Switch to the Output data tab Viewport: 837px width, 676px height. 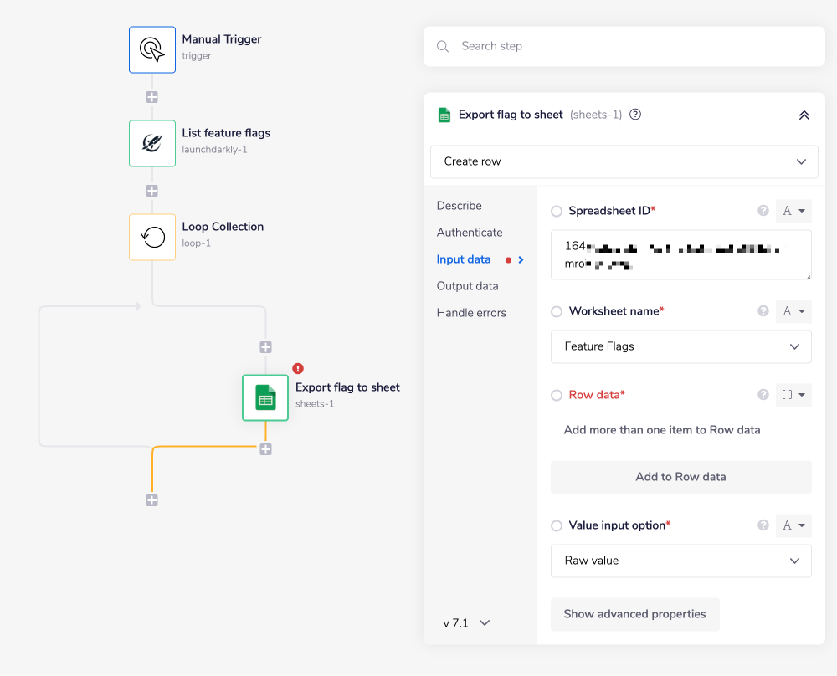467,286
